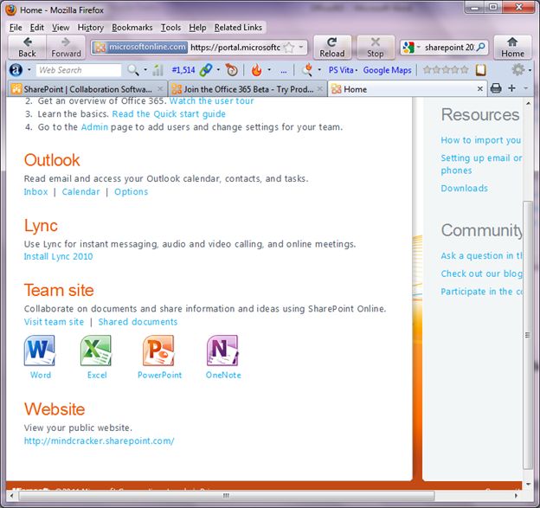Image resolution: width=540 pixels, height=508 pixels.
Task: Click the search magnifier in search box
Action: coord(480,48)
